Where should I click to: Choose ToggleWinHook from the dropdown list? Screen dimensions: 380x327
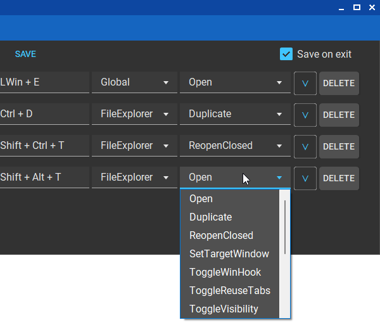[x=230, y=272]
